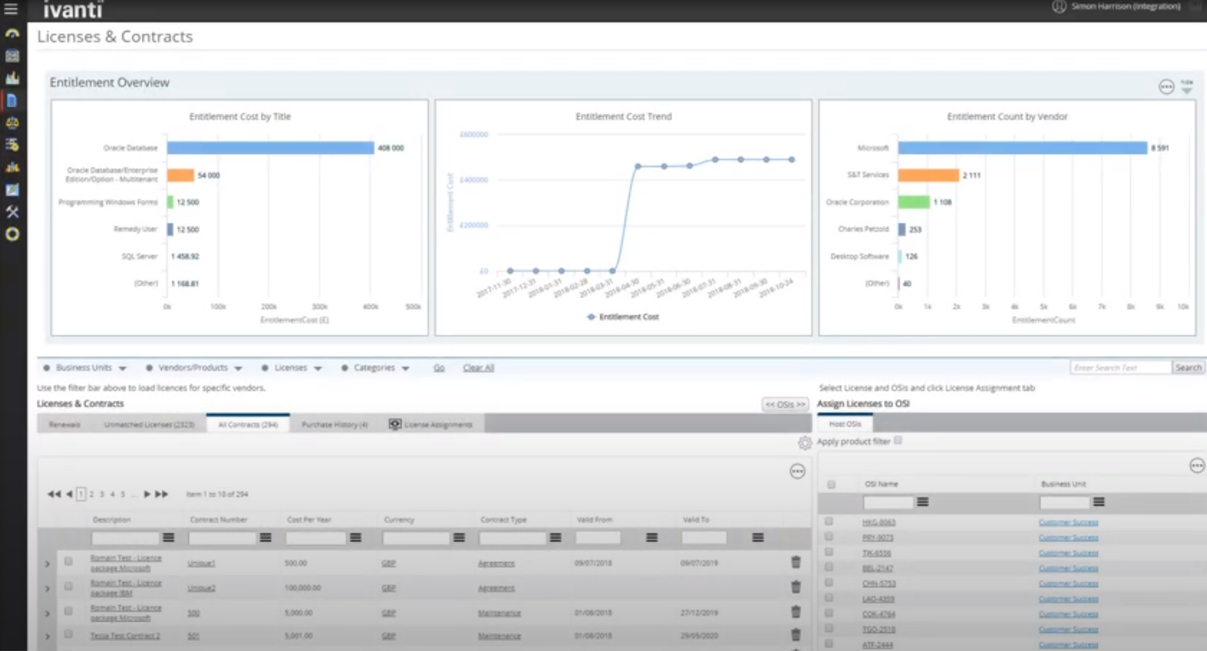This screenshot has height=651, width=1207.
Task: Open Entitlement Overview ellipsis options menu
Action: pos(1166,87)
